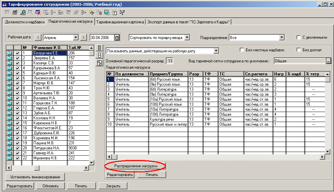
Task: Uncheck the checkbox for Зверева Е.А.
Action: coord(18,58)
